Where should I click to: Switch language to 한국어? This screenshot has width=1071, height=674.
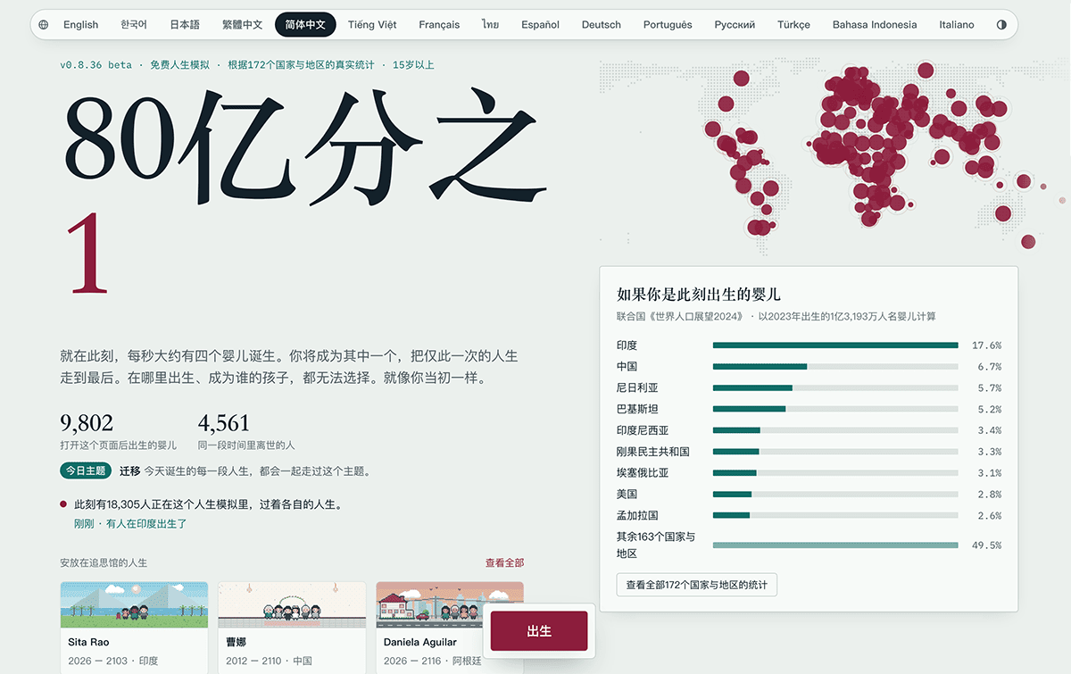point(134,25)
